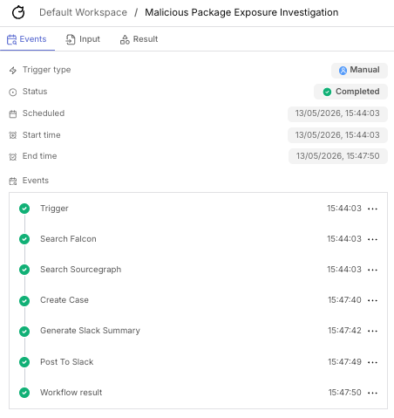Click Post To Slack time 15:47:49

coord(344,362)
